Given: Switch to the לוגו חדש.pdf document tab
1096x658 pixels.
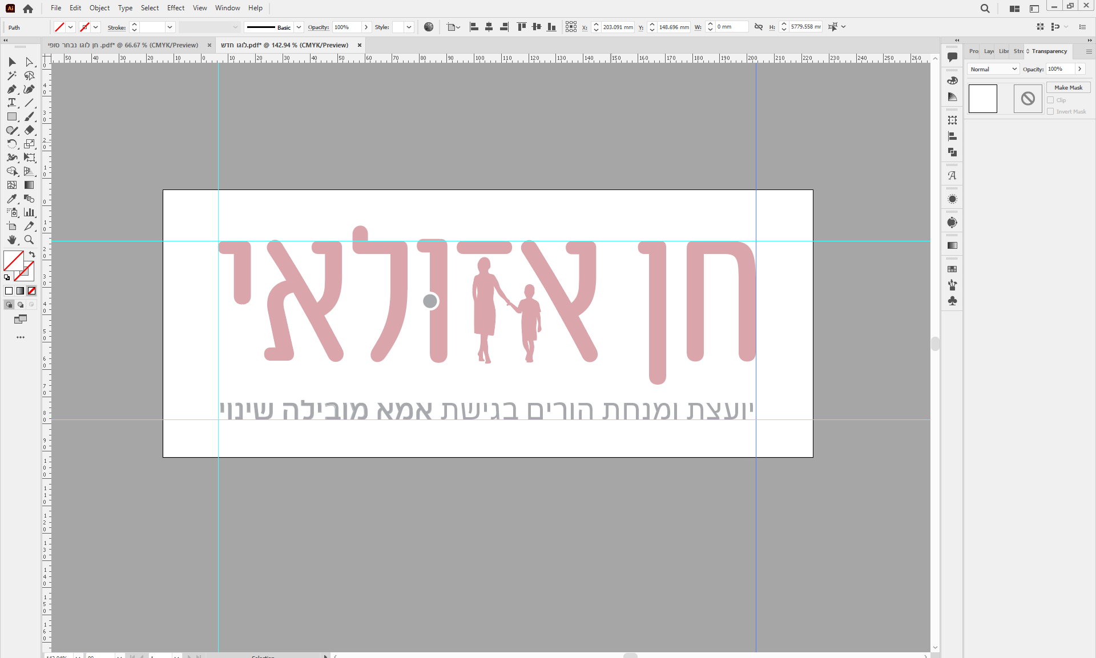Looking at the screenshot, I should coord(285,45).
